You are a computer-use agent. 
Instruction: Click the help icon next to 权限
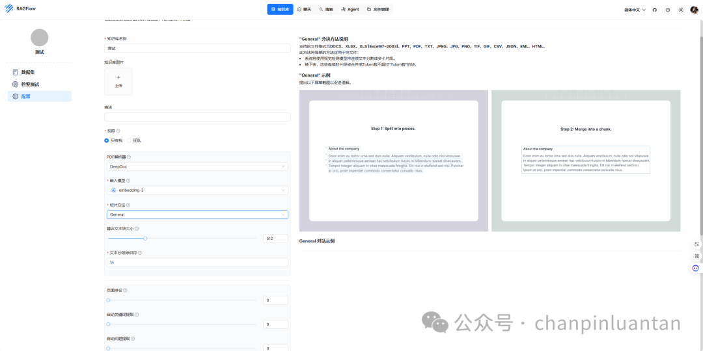point(118,131)
